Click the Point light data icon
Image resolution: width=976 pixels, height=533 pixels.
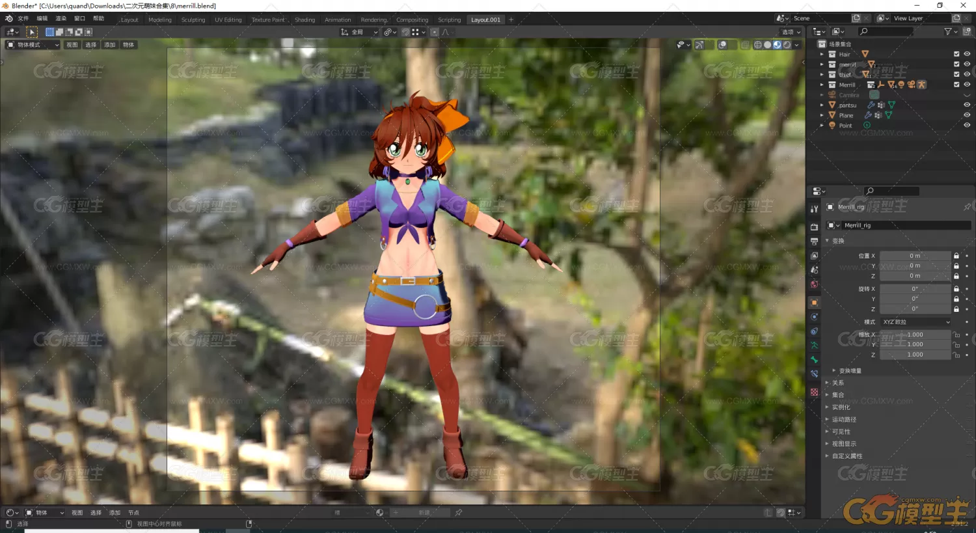click(x=867, y=126)
